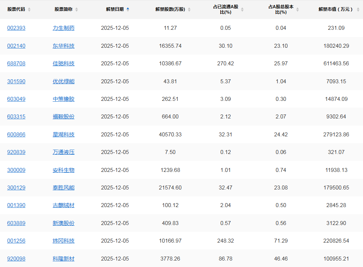The width and height of the screenshot is (363, 267).
Task: Open the 炜冈科技 stock name link
Action: pos(63,241)
